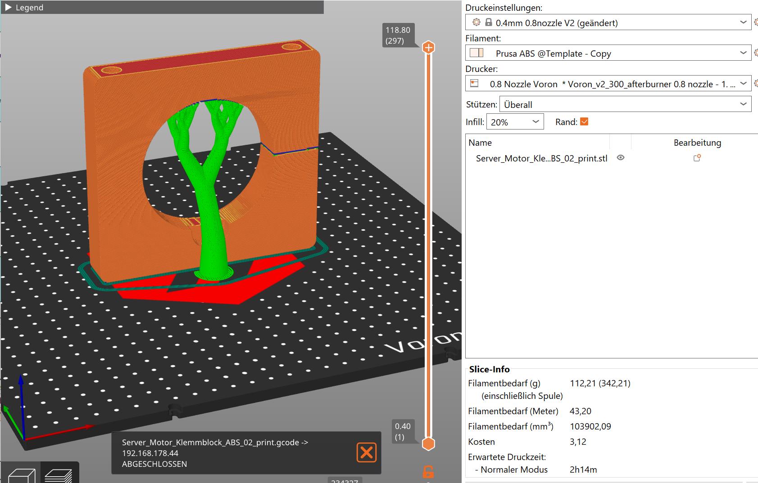Click the filament color swatch

(x=476, y=53)
